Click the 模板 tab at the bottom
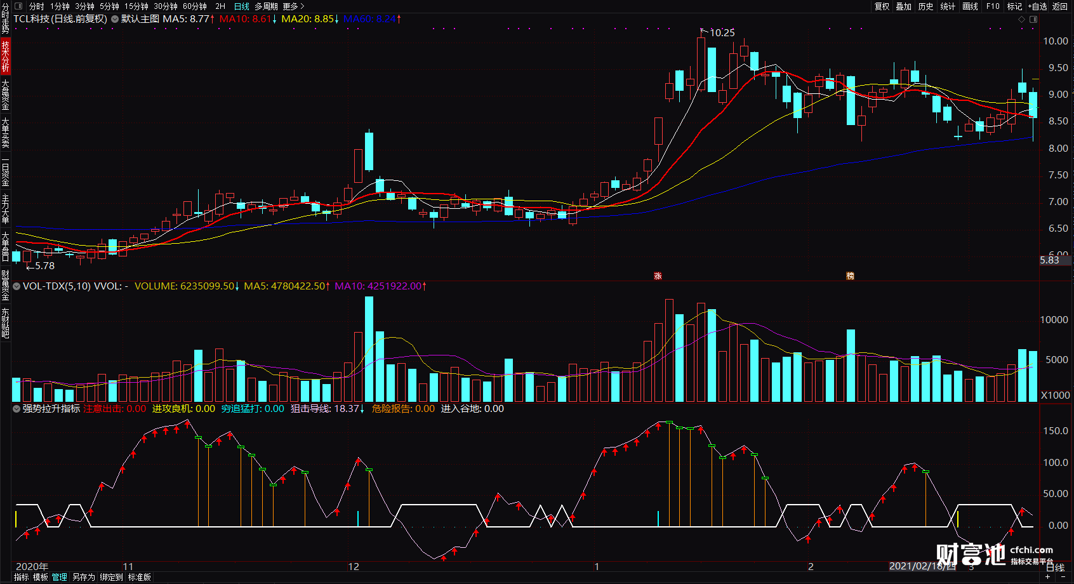1074x584 pixels. pos(41,577)
